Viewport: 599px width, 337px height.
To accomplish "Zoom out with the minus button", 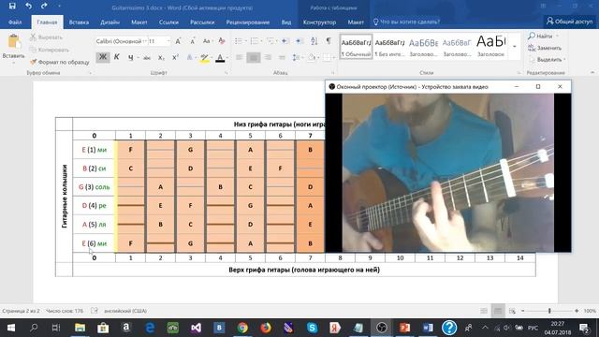I will point(523,311).
